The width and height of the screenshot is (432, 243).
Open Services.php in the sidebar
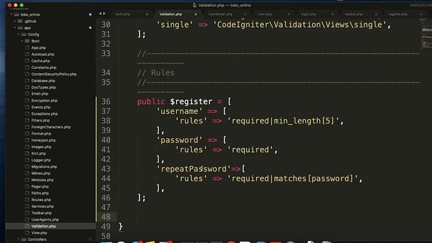(x=43, y=207)
